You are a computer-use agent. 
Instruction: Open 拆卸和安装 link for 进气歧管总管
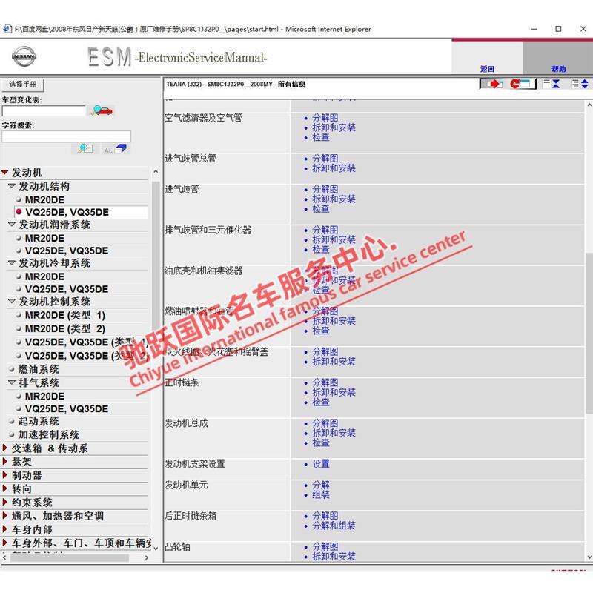pos(334,168)
